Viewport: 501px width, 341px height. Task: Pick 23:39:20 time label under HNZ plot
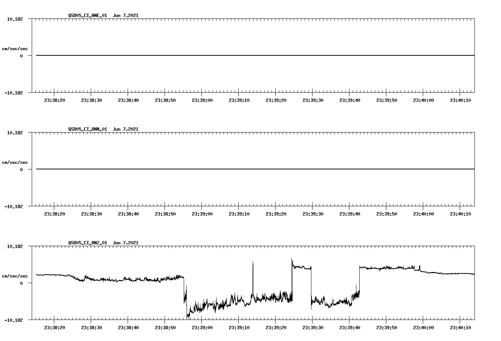coord(276,328)
